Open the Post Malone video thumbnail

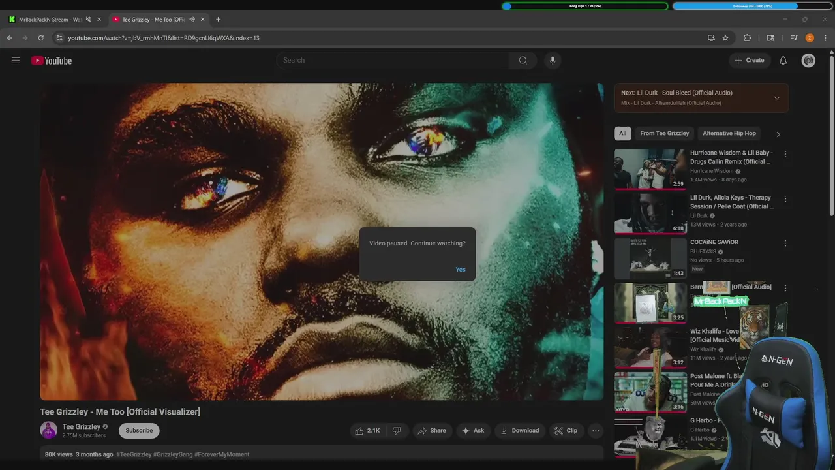coord(650,392)
